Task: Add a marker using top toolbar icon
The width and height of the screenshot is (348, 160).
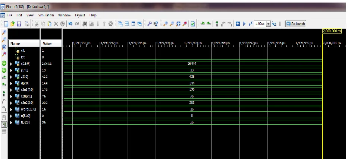Action: 217,24
